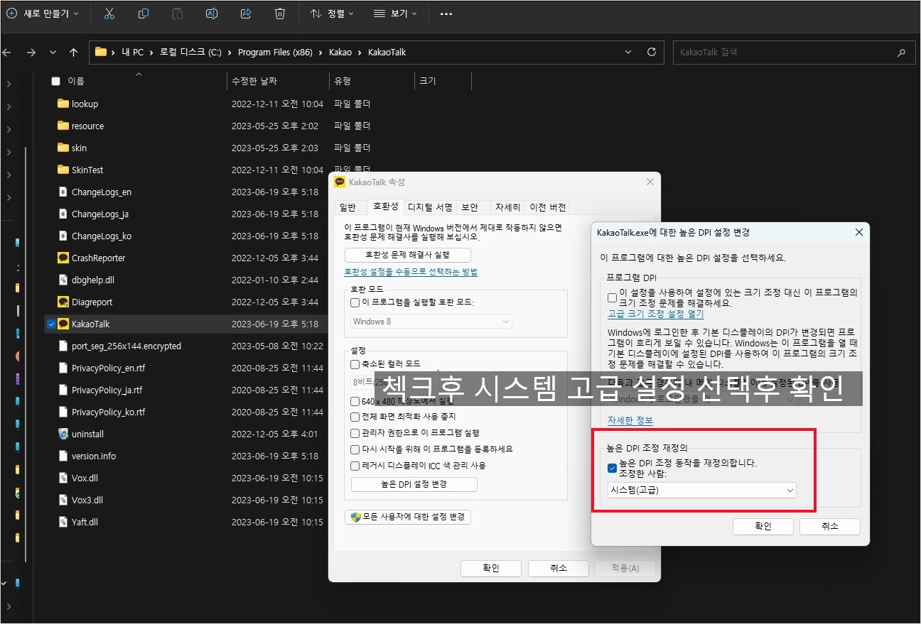Refresh the KakaoTalk folder view
This screenshot has height=624, width=921.
(651, 52)
